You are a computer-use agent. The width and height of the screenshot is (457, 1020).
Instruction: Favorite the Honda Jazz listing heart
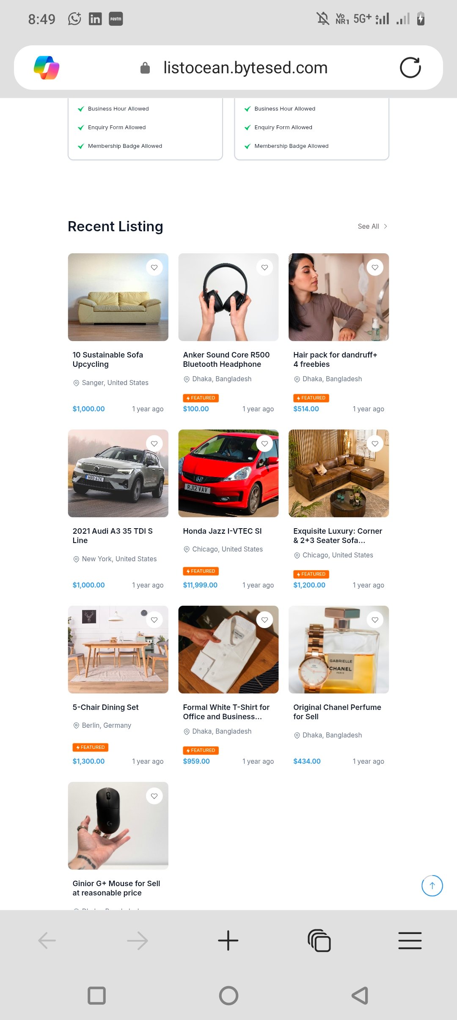pos(264,443)
